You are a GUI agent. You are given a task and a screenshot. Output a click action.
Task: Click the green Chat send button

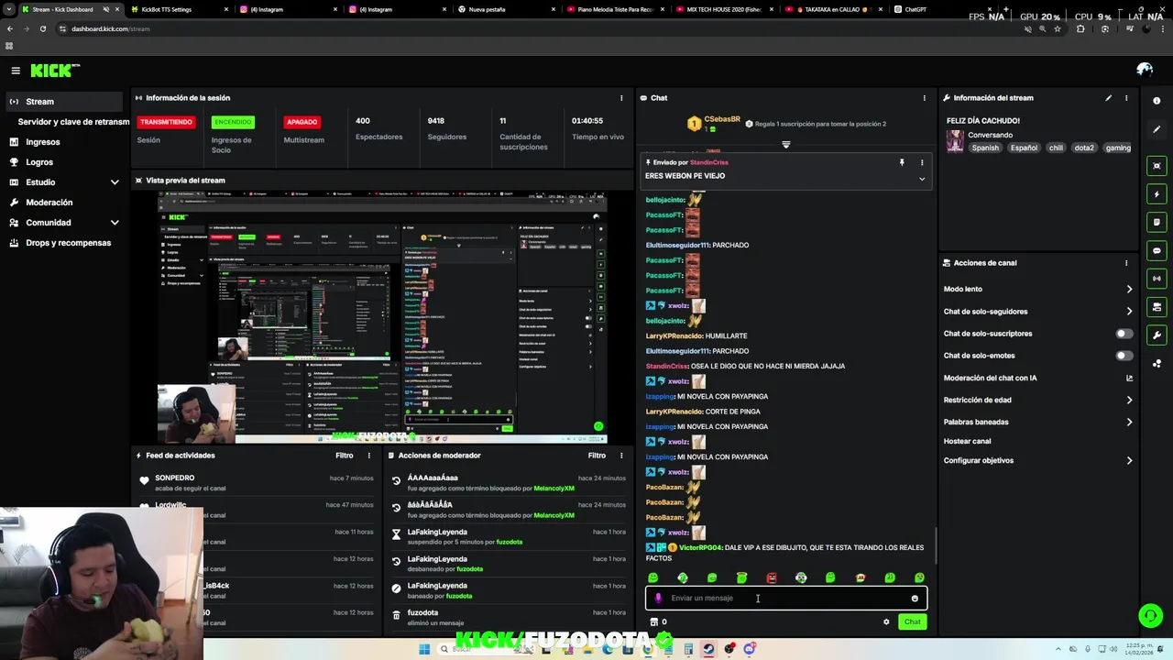(x=912, y=622)
